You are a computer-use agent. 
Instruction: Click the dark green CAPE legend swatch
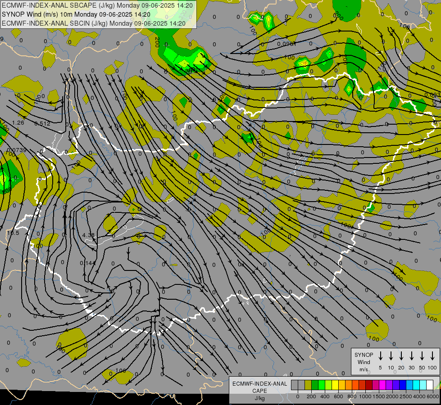point(315,385)
